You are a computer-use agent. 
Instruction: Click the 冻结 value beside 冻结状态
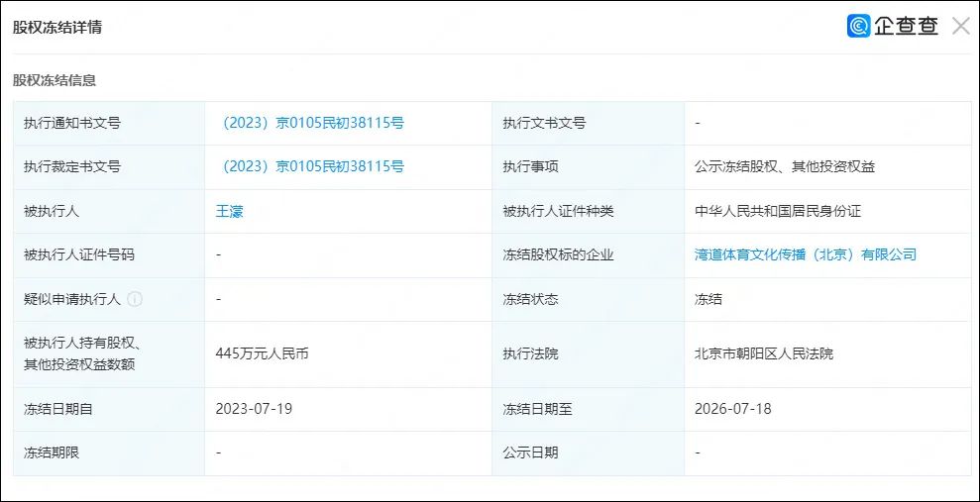tap(708, 299)
